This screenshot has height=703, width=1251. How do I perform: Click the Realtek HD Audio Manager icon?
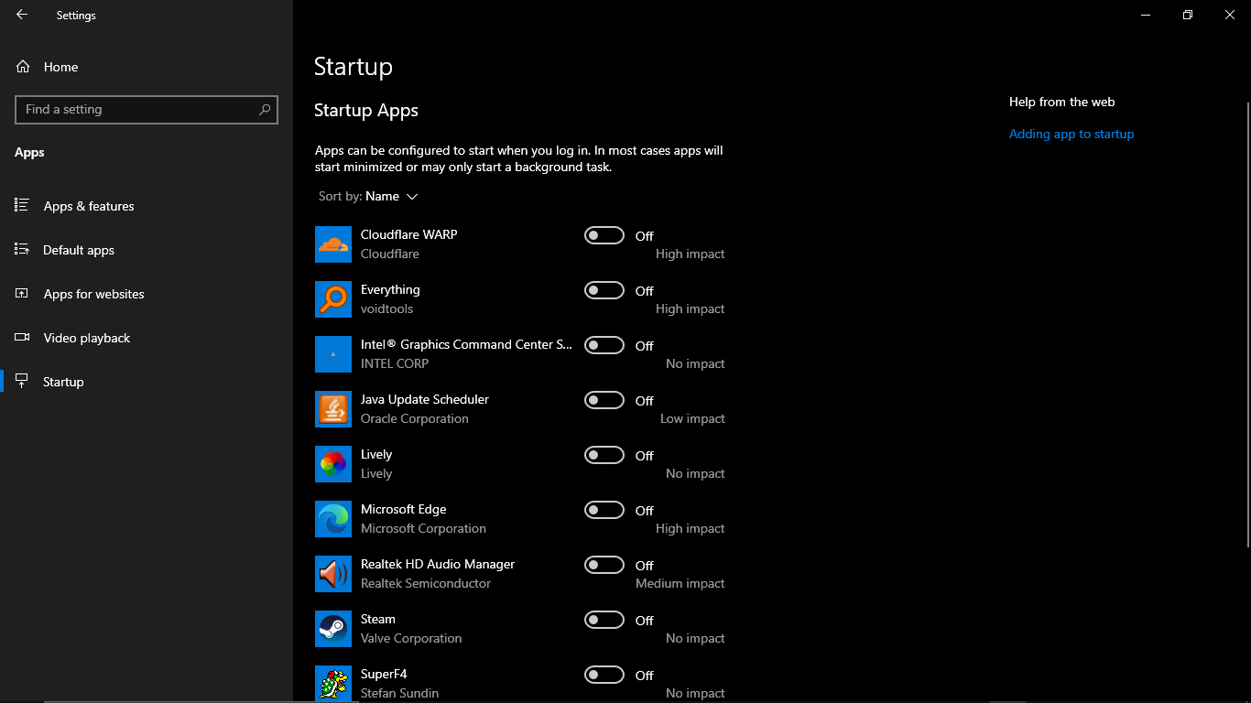(x=333, y=574)
